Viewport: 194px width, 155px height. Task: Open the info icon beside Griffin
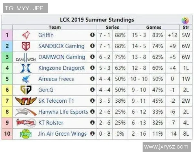coord(92,35)
